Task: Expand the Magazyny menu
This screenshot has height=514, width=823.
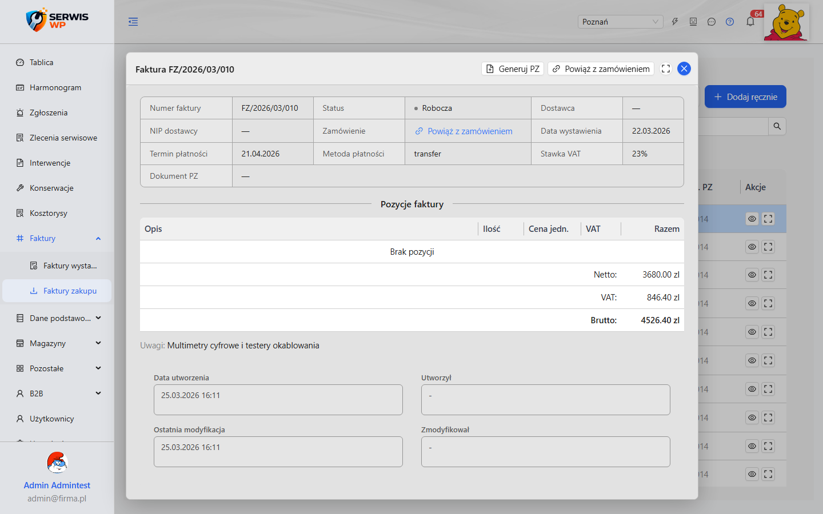Action: tap(57, 343)
